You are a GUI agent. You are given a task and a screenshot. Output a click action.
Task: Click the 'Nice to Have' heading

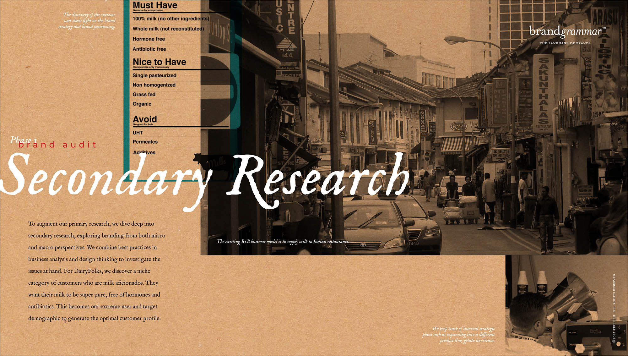tap(160, 62)
